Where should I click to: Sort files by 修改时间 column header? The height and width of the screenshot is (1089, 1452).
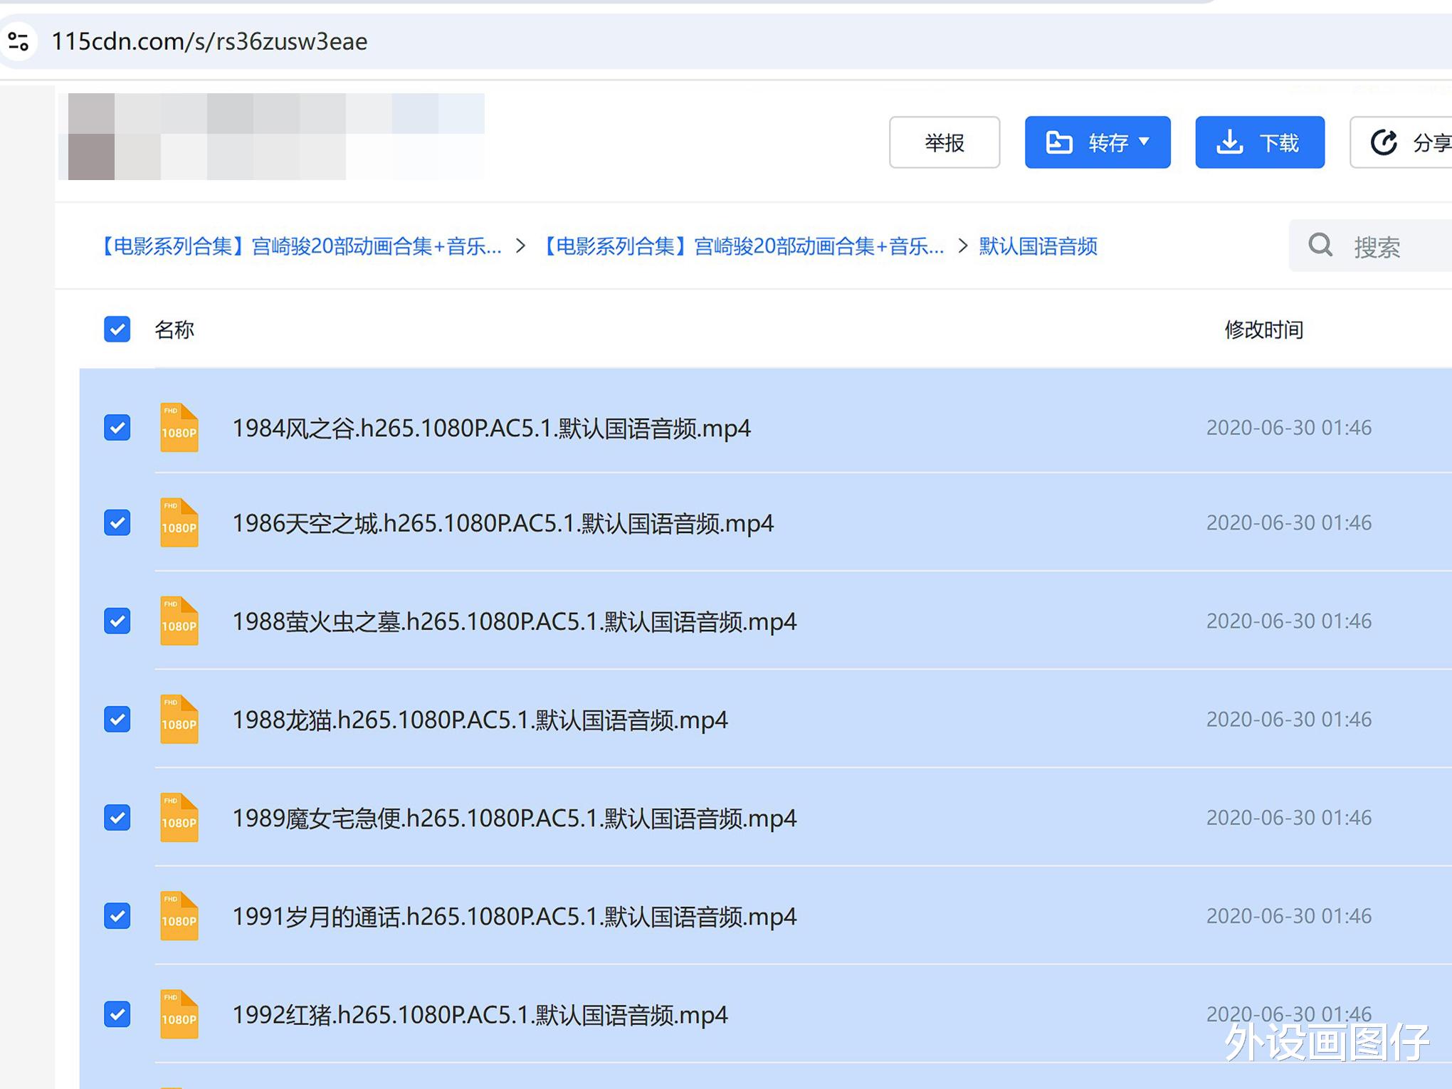(x=1263, y=330)
